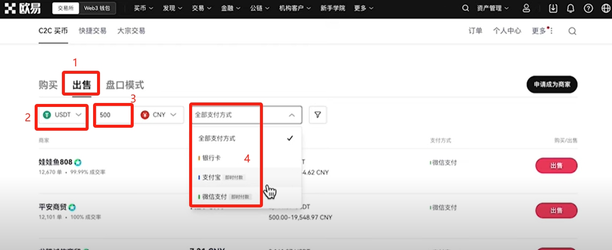Click the download app icon

[554, 8]
